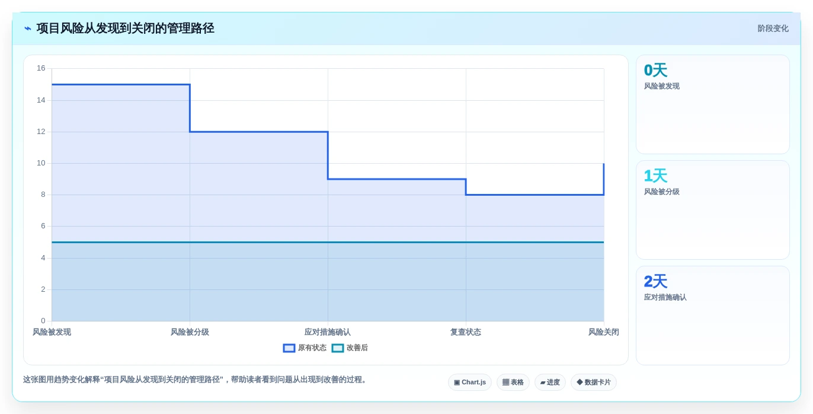Viewport: 813px width, 414px height.
Task: Open the 0天 风险被发现 card
Action: [x=713, y=104]
